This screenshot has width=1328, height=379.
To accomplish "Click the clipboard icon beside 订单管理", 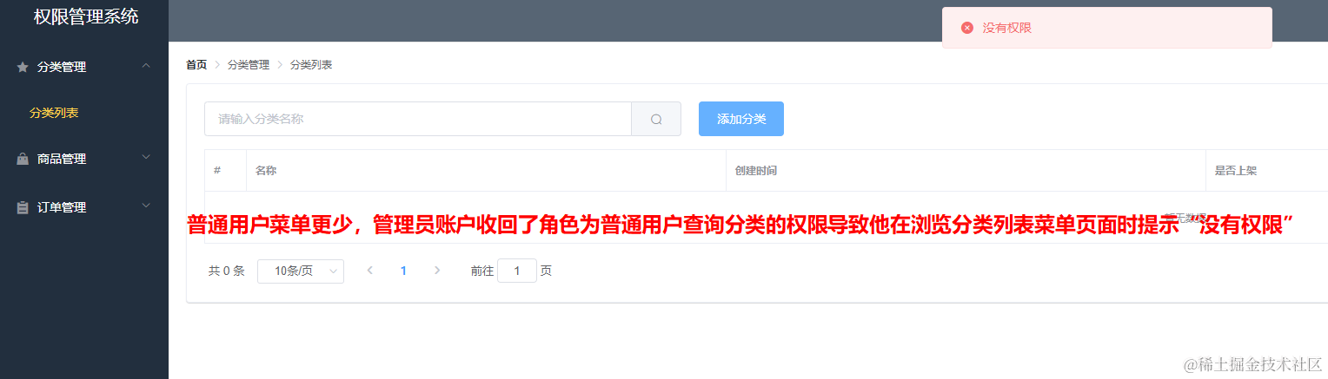I will coord(23,208).
